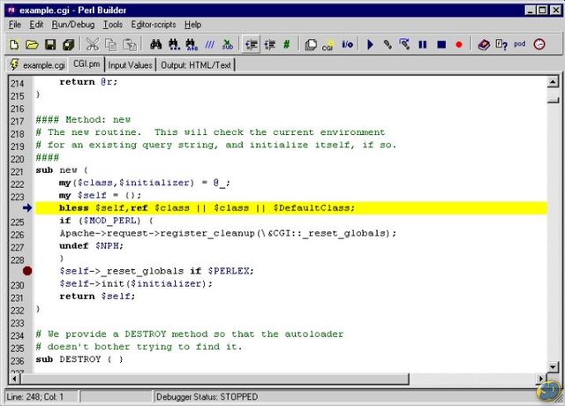Click the outdent lines icon
This screenshot has height=406, width=565.
pos(269,45)
